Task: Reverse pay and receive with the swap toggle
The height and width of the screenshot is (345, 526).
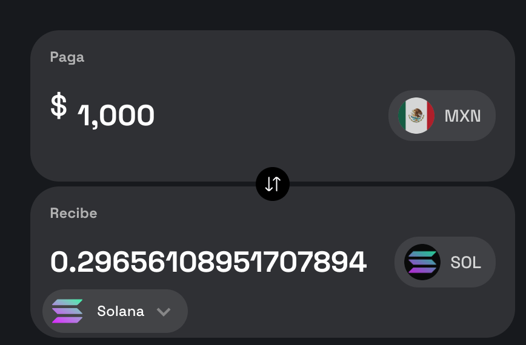Action: (x=273, y=184)
